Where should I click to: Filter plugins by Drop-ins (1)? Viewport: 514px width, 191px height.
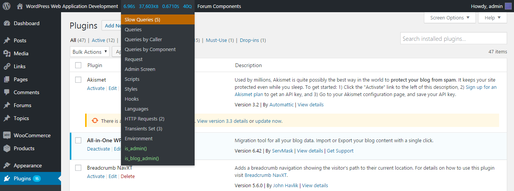[253, 40]
